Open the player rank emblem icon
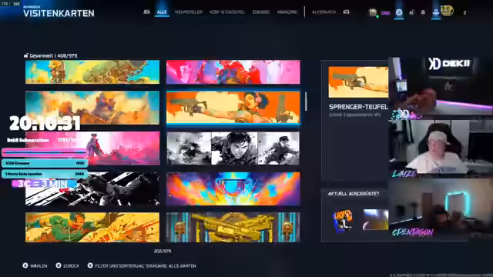This screenshot has height=277, width=493. (x=373, y=12)
